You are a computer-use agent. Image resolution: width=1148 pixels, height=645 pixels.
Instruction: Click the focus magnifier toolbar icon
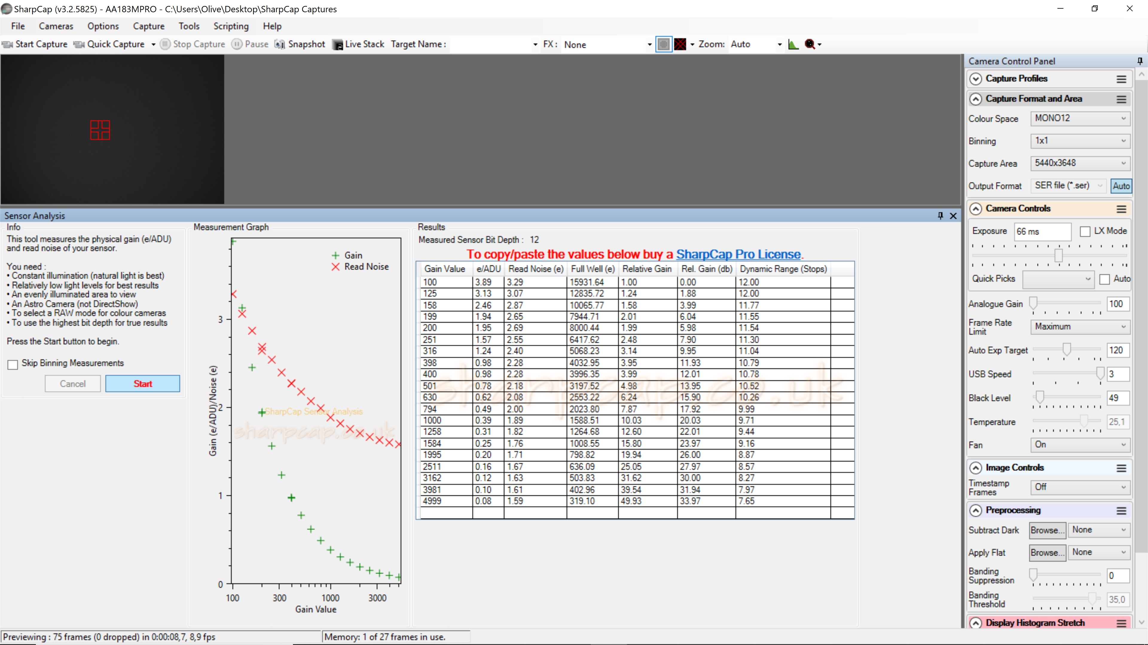[x=810, y=44]
